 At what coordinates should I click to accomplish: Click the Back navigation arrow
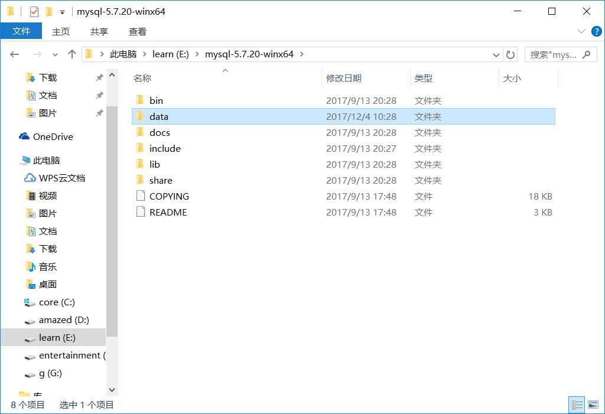point(15,54)
